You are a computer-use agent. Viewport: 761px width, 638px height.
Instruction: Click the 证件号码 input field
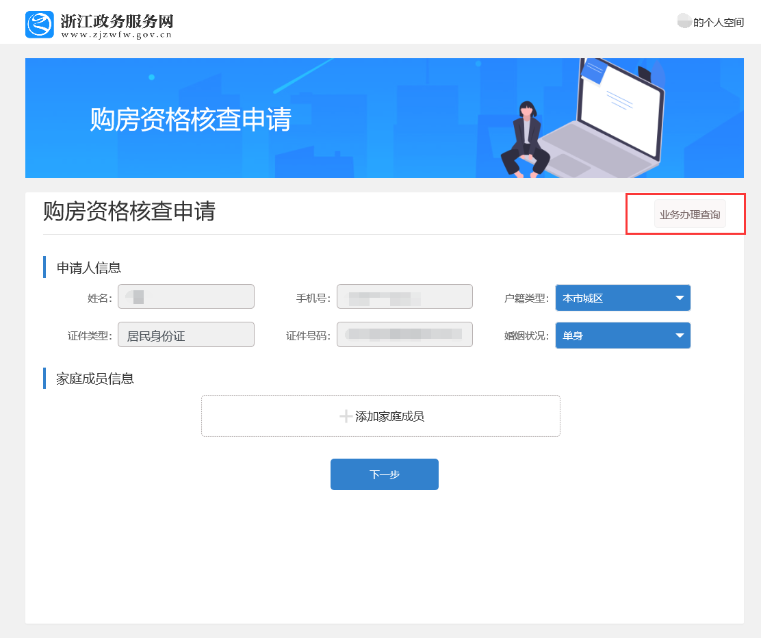tap(404, 335)
